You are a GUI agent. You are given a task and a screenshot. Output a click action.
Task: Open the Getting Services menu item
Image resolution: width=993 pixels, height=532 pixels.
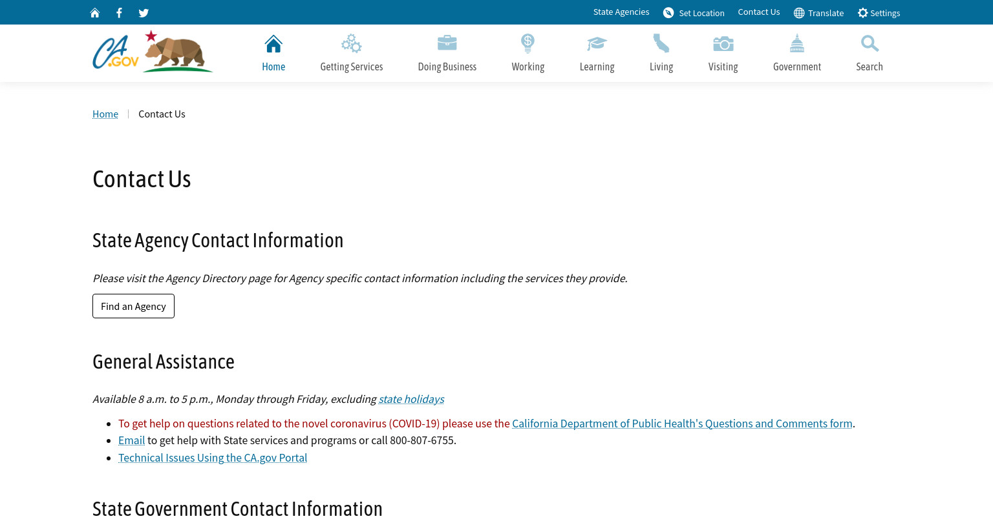[x=352, y=66]
